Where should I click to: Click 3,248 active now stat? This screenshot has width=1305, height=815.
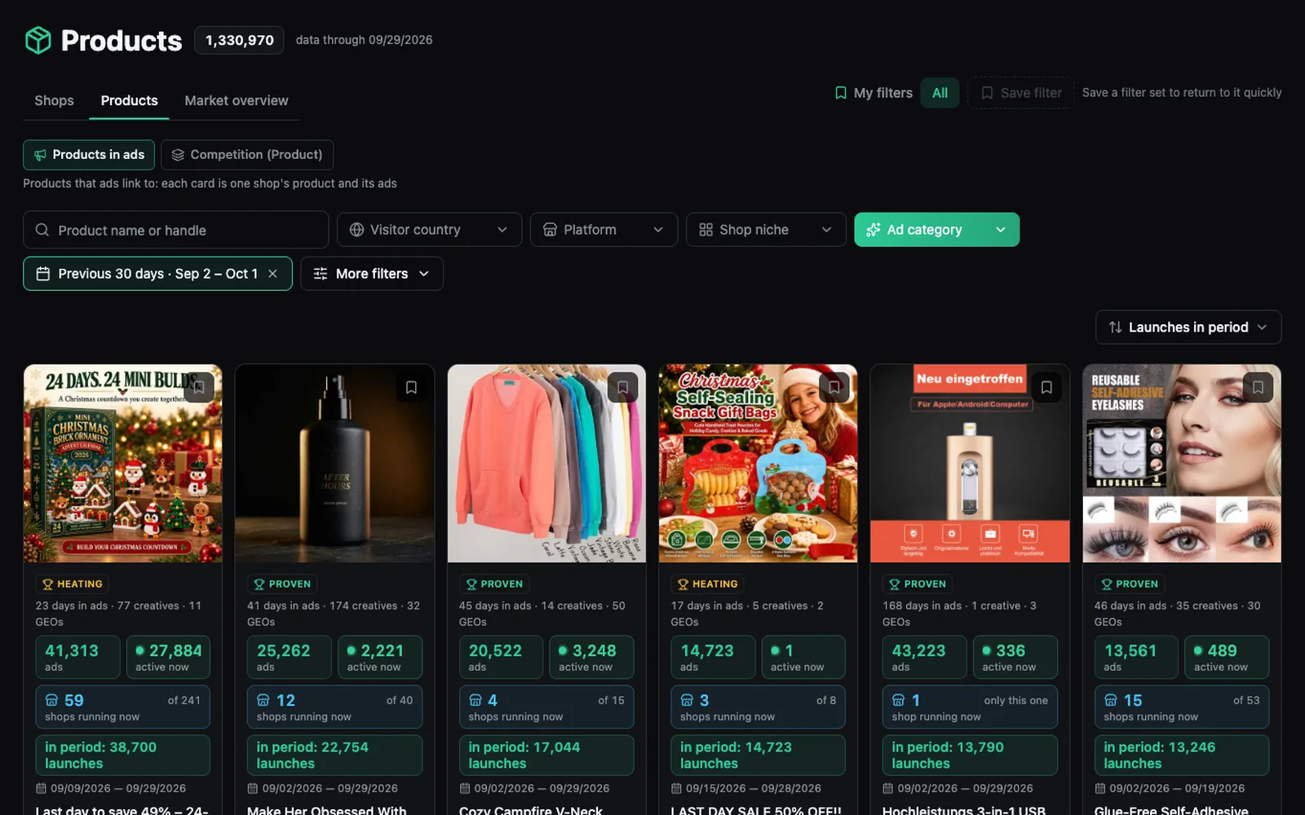coord(591,657)
